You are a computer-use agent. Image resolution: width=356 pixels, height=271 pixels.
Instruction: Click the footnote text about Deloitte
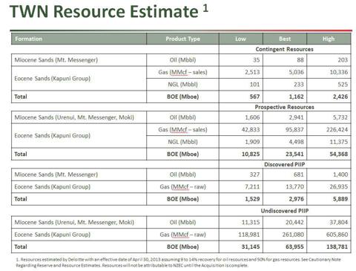pos(179,262)
